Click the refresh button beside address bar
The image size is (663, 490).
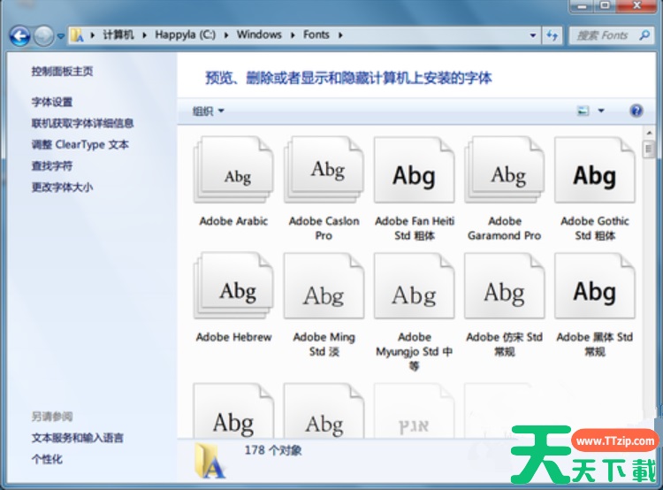pyautogui.click(x=552, y=35)
